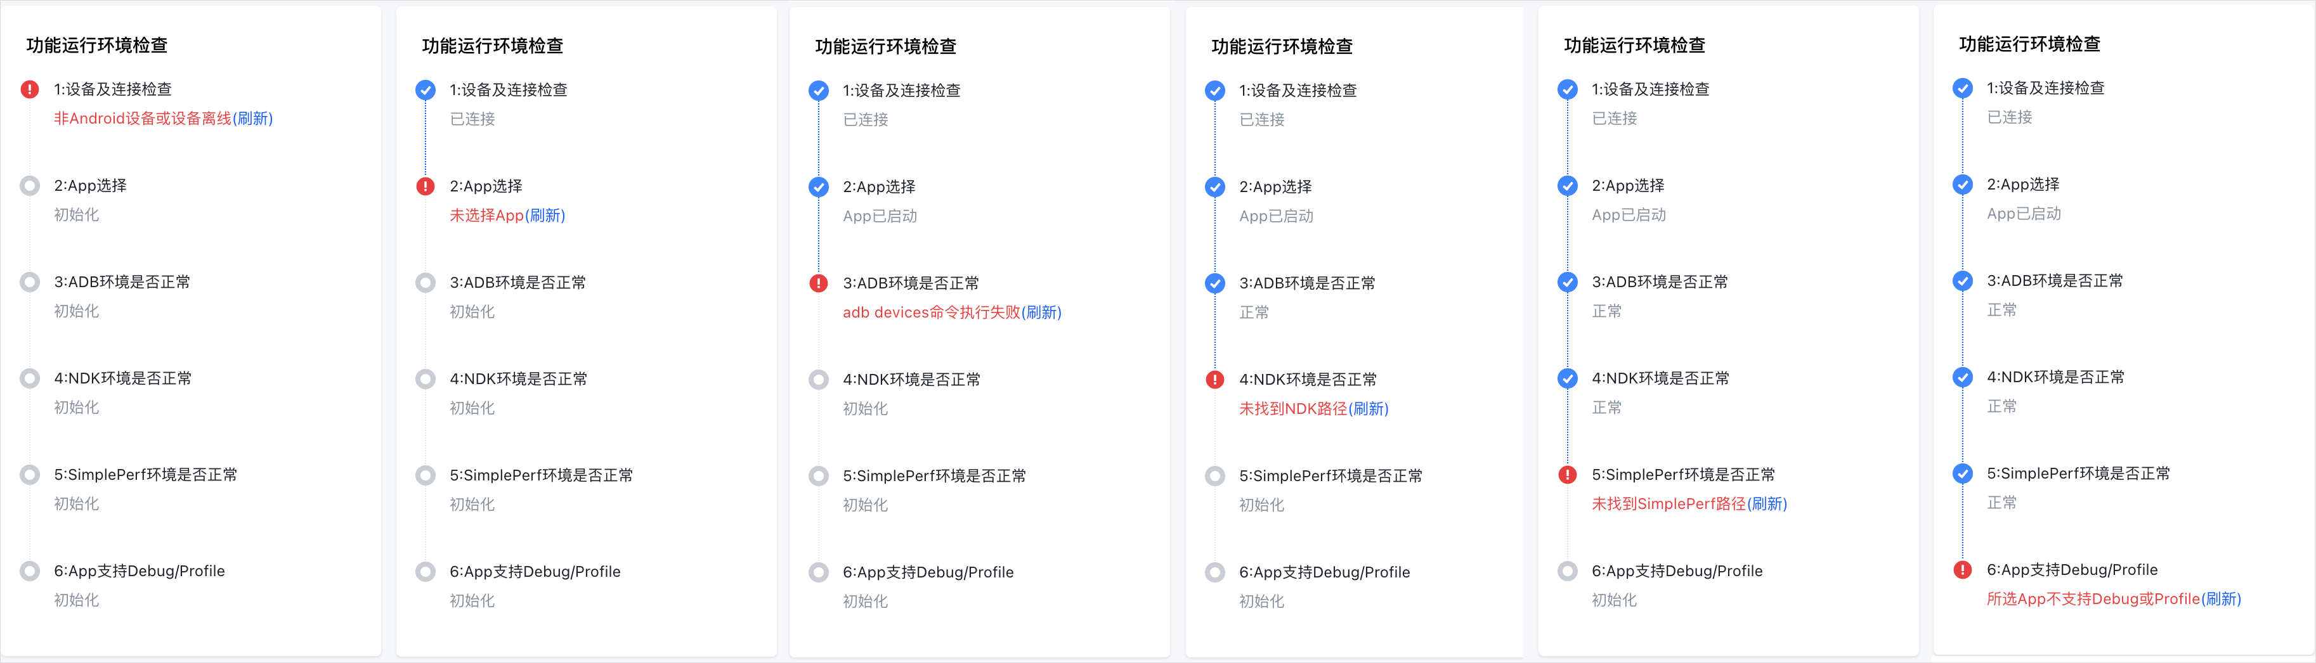Image resolution: width=2316 pixels, height=663 pixels.
Task: Click red error icon beside 1:设备及连接检查
Action: click(x=30, y=89)
